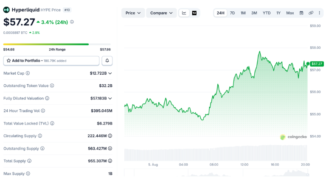Click the 186.79K added text
Screen dimensions: 326x183
point(55,61)
